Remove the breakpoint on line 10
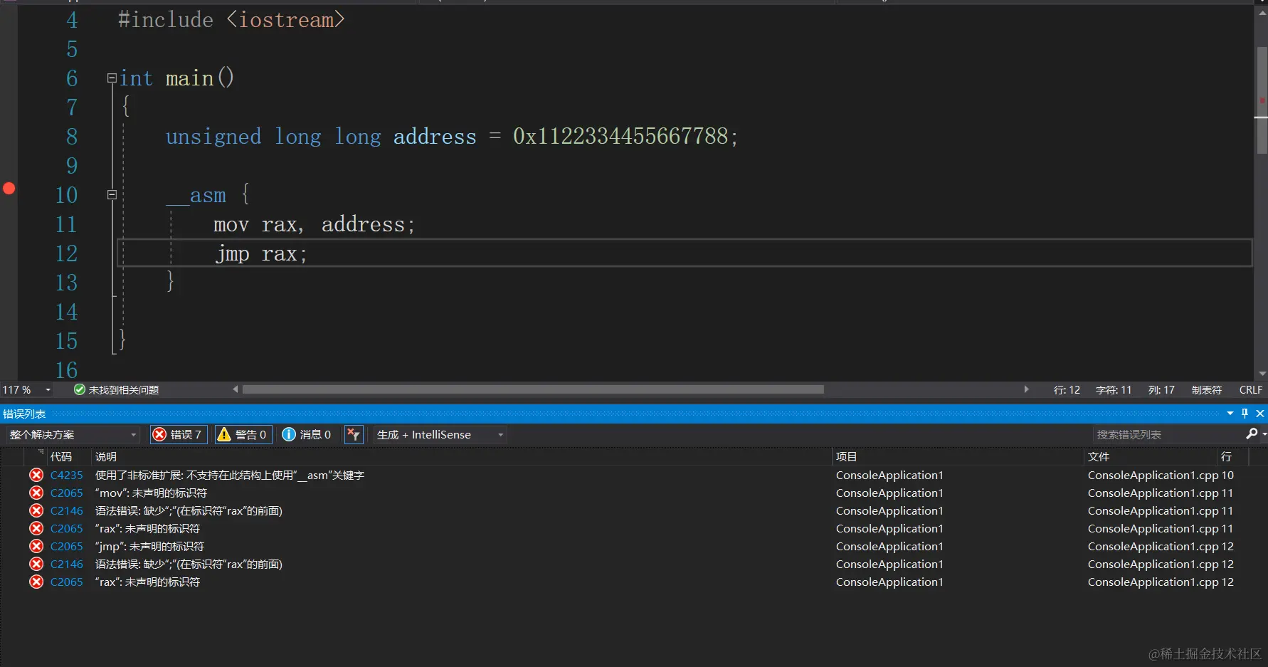Image resolution: width=1268 pixels, height=667 pixels. (x=9, y=189)
